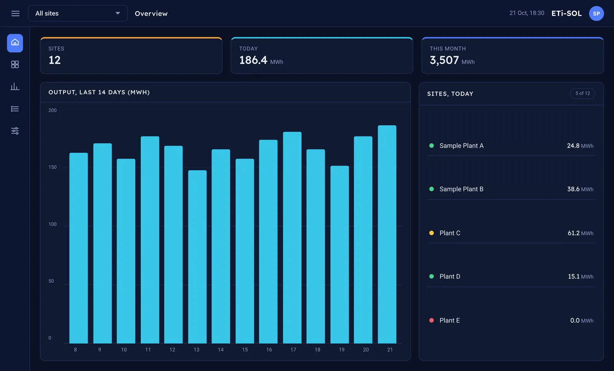
Task: Click the bar for day 9
Action: pyautogui.click(x=102, y=243)
